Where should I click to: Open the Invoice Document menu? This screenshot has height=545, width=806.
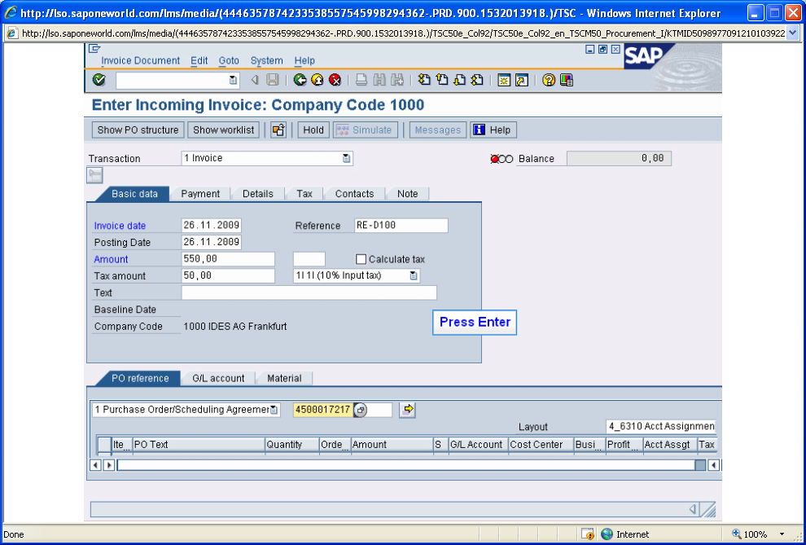point(140,60)
